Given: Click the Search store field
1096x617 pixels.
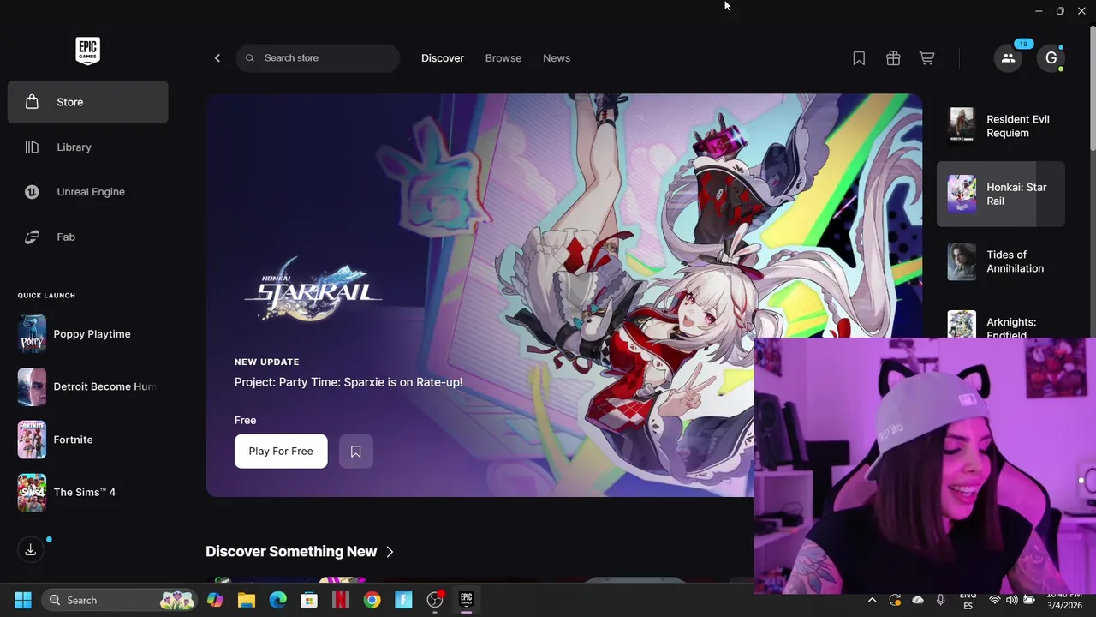Looking at the screenshot, I should click(x=318, y=58).
